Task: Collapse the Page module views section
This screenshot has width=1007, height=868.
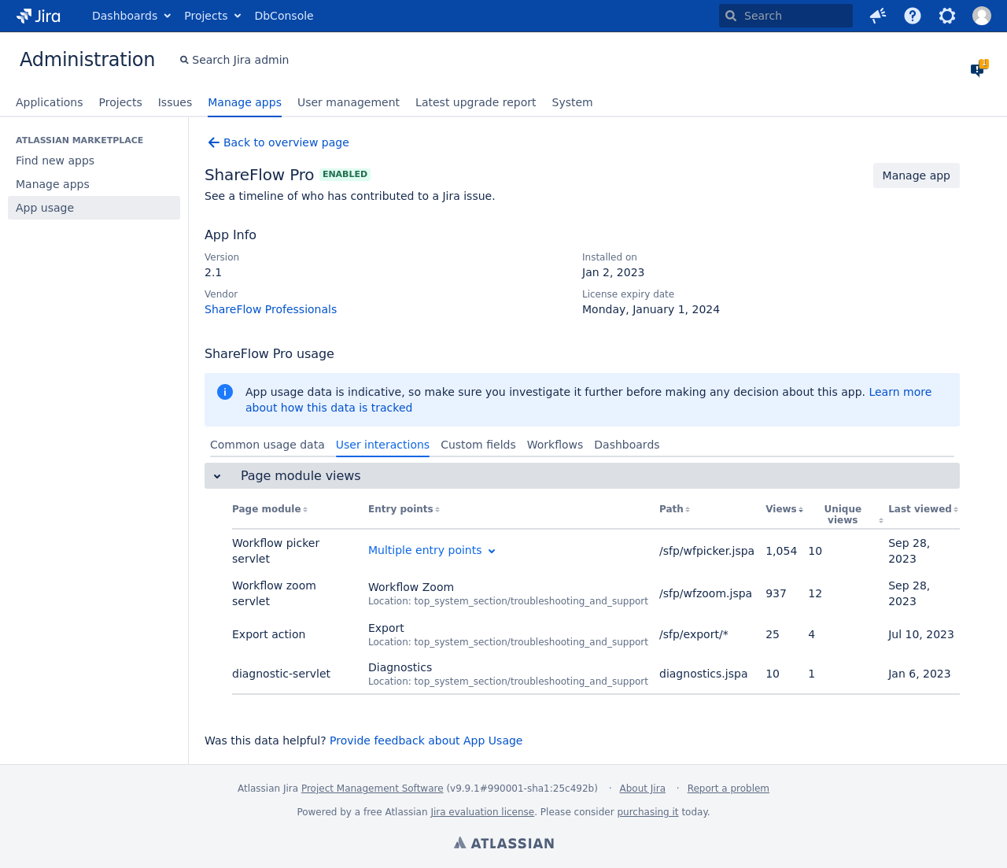Action: [x=217, y=476]
